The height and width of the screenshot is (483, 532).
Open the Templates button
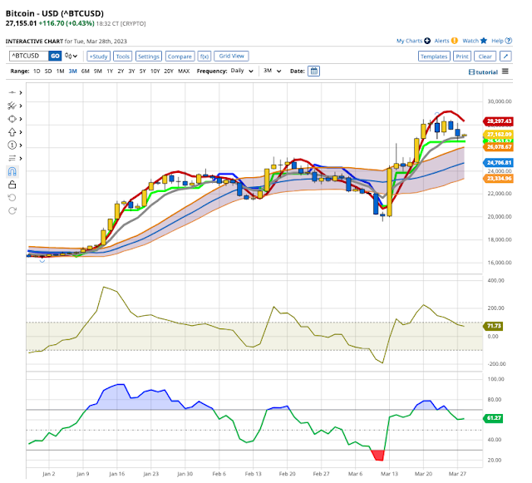[434, 57]
